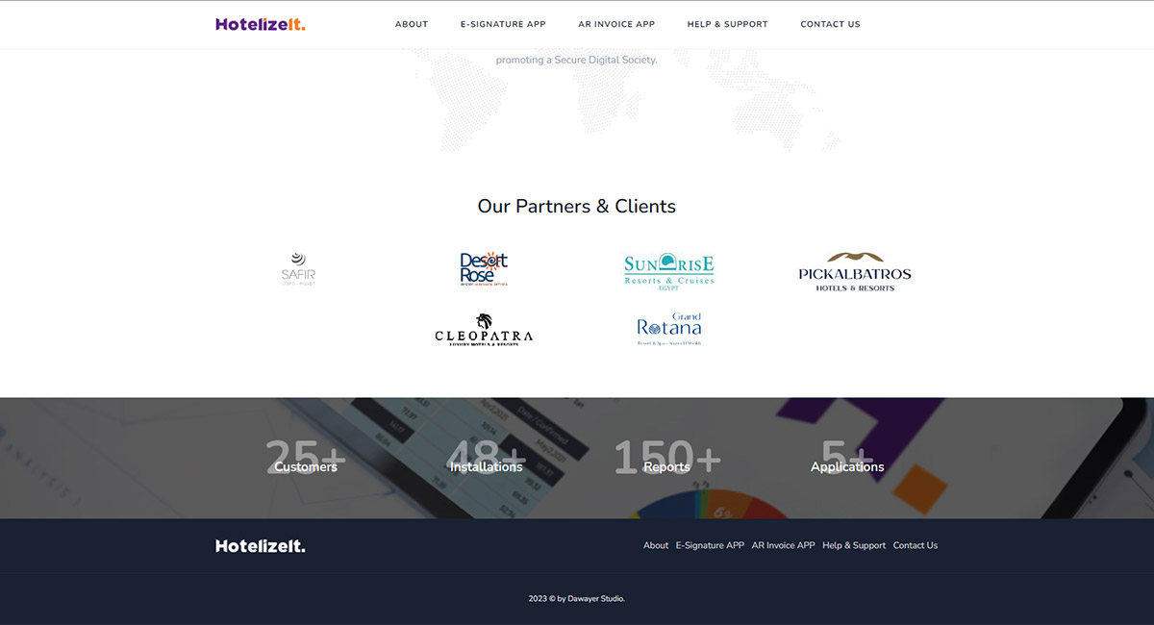
Task: Click the About link in footer
Action: 656,545
